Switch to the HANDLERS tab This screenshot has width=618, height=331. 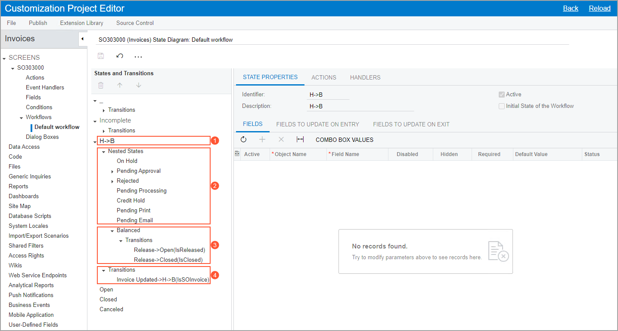365,77
